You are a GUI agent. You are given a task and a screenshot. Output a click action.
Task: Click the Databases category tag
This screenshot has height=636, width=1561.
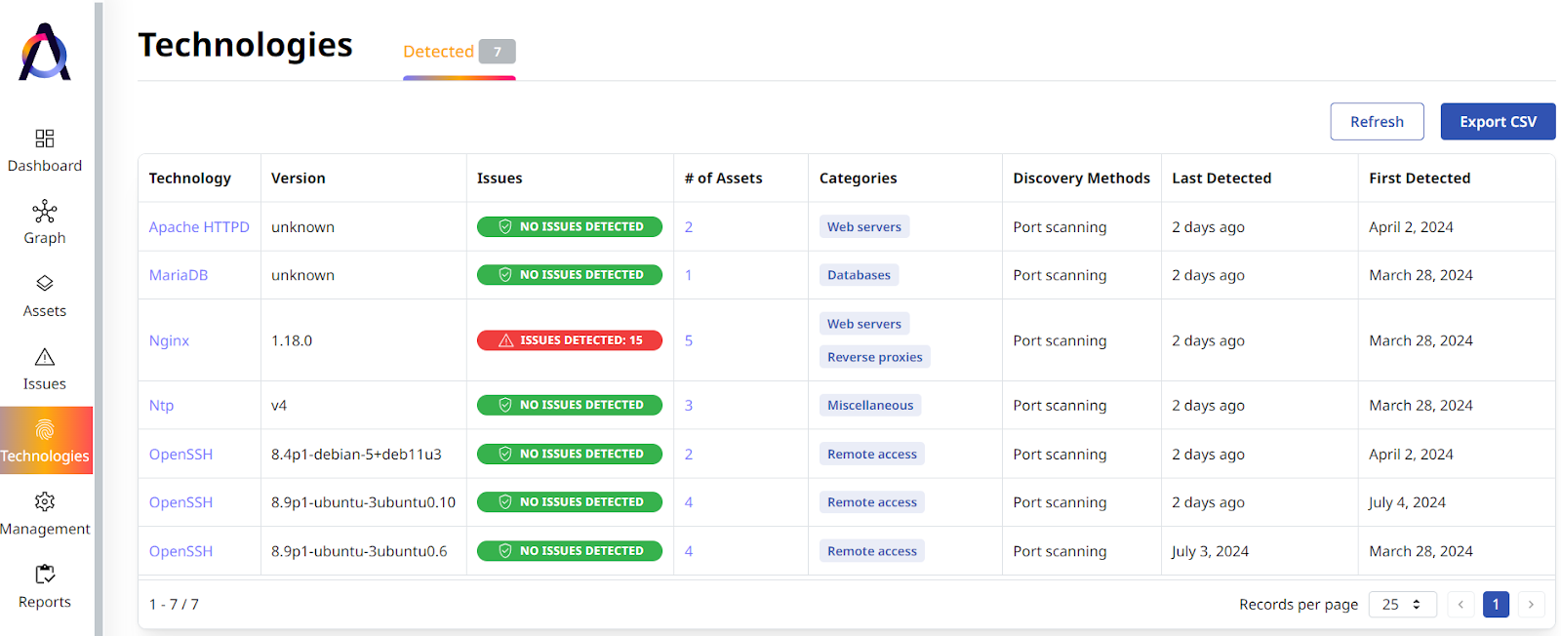(x=859, y=275)
